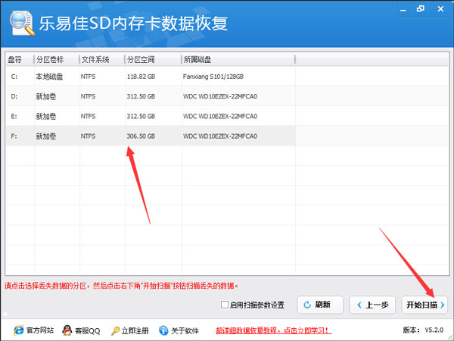Click the C: row NTFS file system cell
Screen dimensions: 454x341
click(x=88, y=77)
